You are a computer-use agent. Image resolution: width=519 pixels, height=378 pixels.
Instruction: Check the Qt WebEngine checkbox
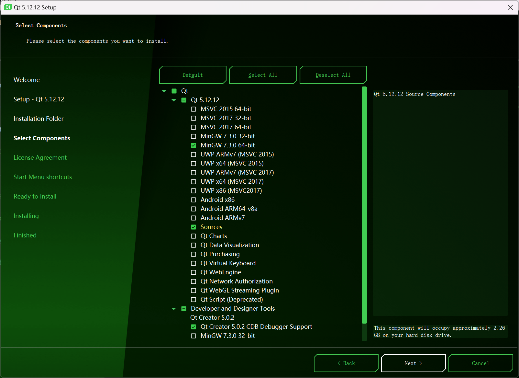pyautogui.click(x=193, y=272)
